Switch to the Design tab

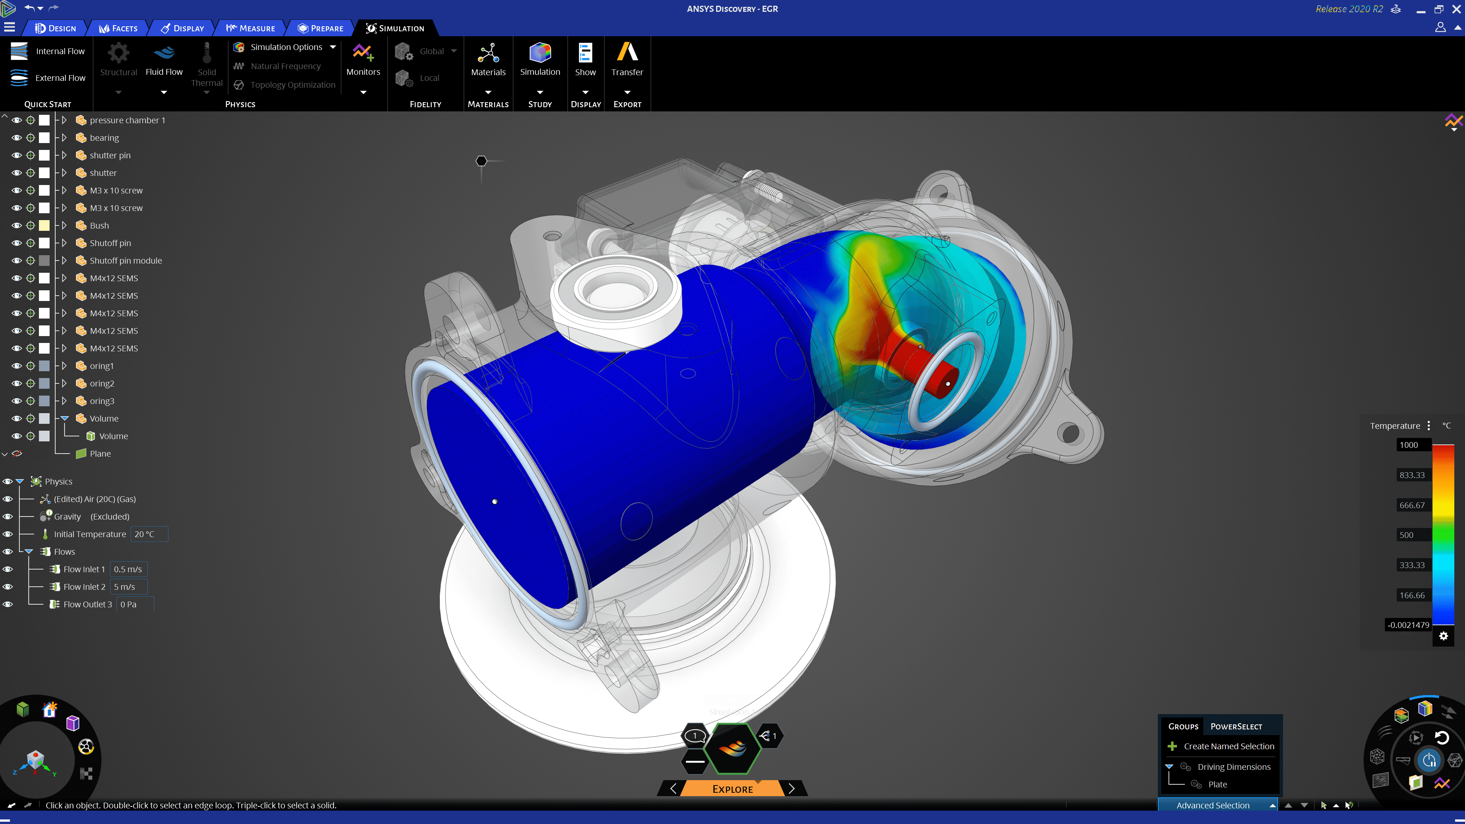pyautogui.click(x=55, y=28)
